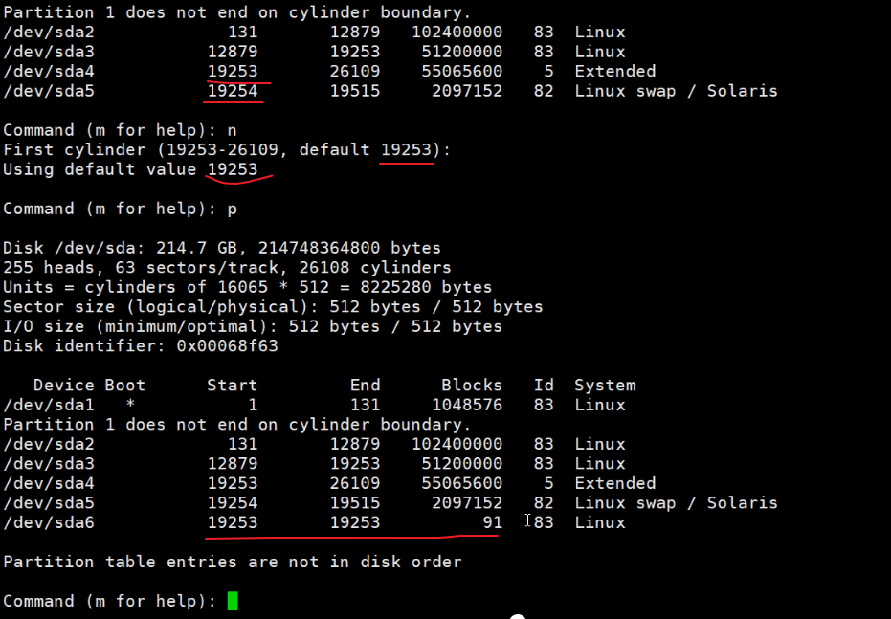This screenshot has width=891, height=619.
Task: Click the 'Disk /dev/sda: 214.7 GB' line
Action: click(222, 248)
